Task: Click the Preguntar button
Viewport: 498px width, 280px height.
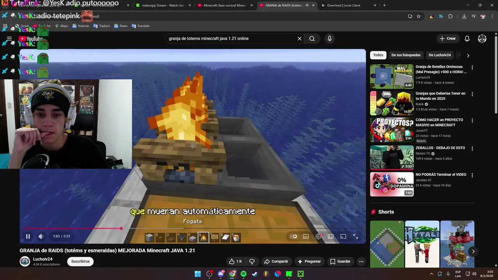Action: pyautogui.click(x=309, y=261)
